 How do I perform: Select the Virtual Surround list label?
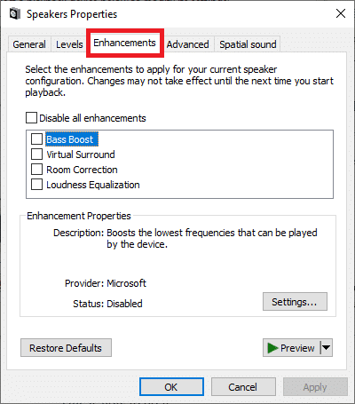coord(81,154)
